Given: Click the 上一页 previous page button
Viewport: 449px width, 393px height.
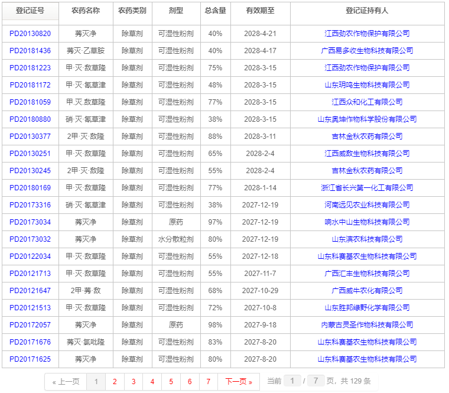Looking at the screenshot, I should [66, 382].
